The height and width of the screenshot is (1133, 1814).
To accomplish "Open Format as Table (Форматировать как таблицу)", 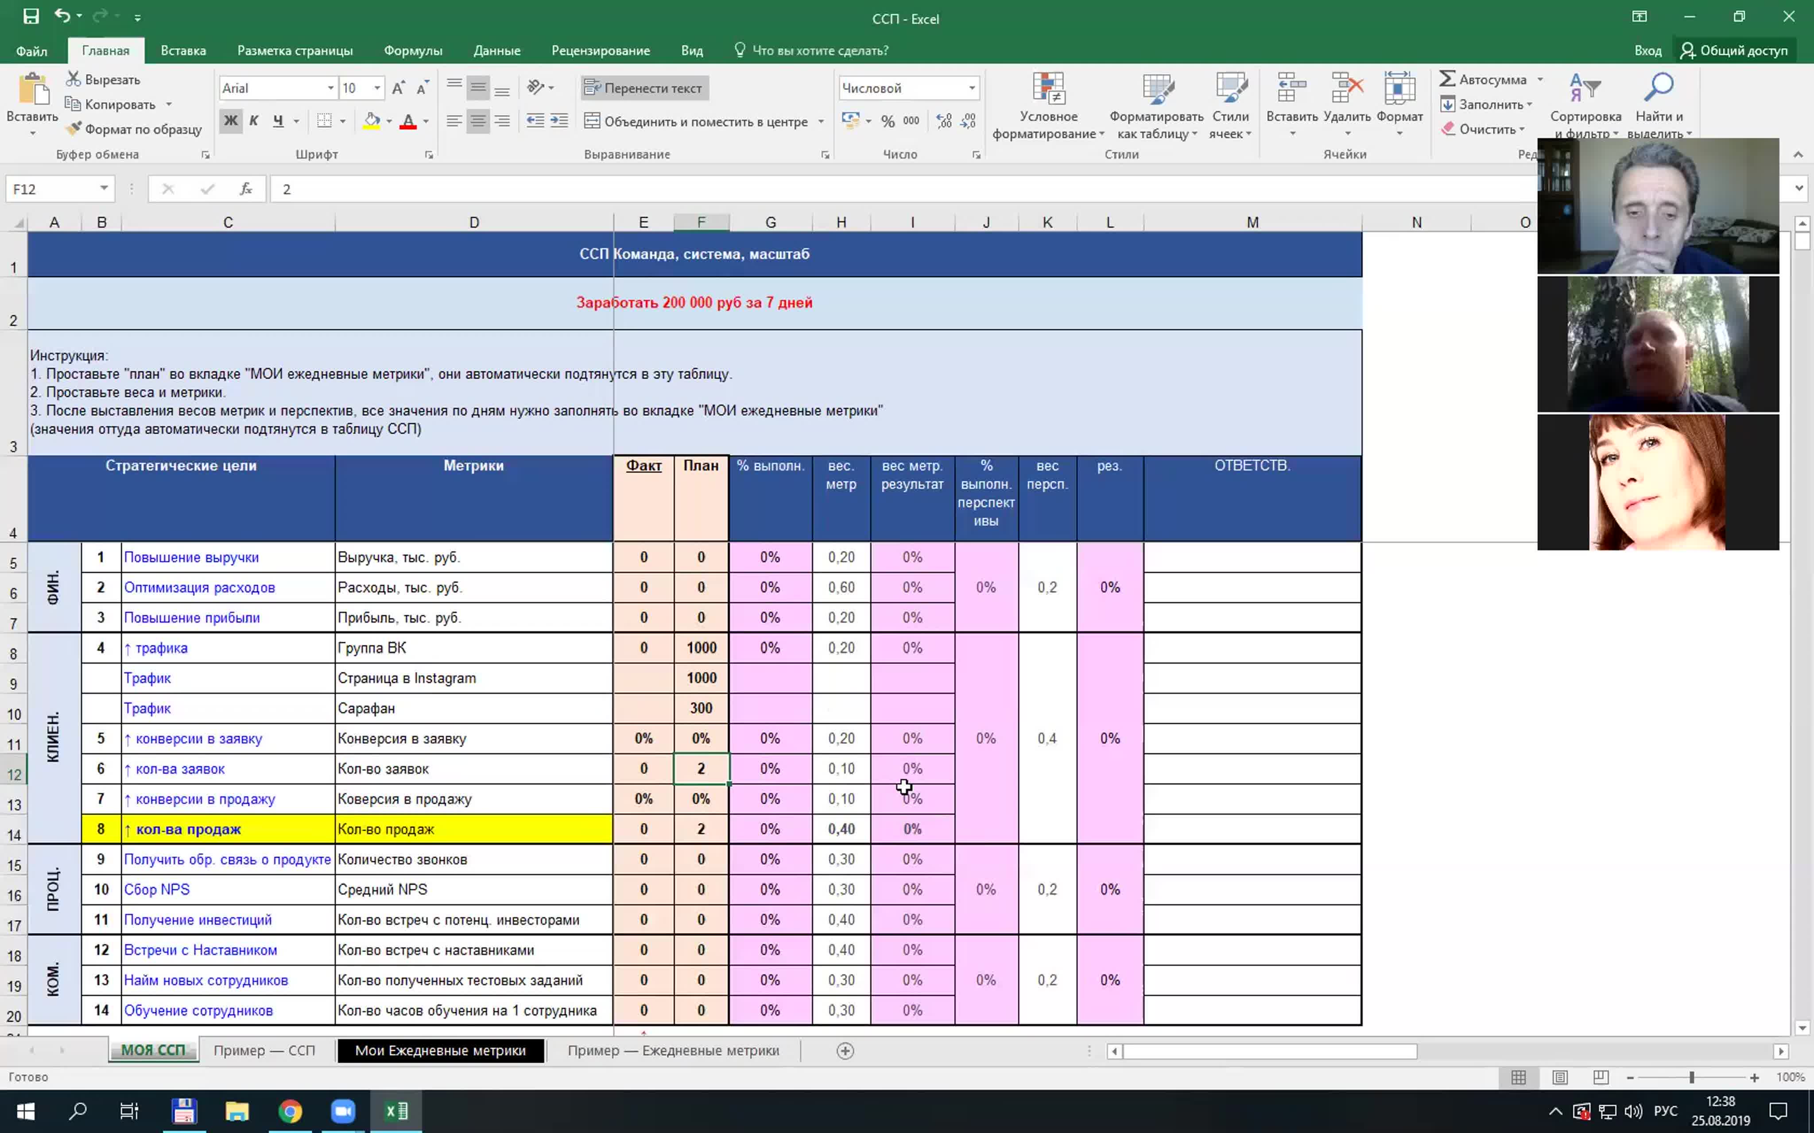I will point(1157,106).
